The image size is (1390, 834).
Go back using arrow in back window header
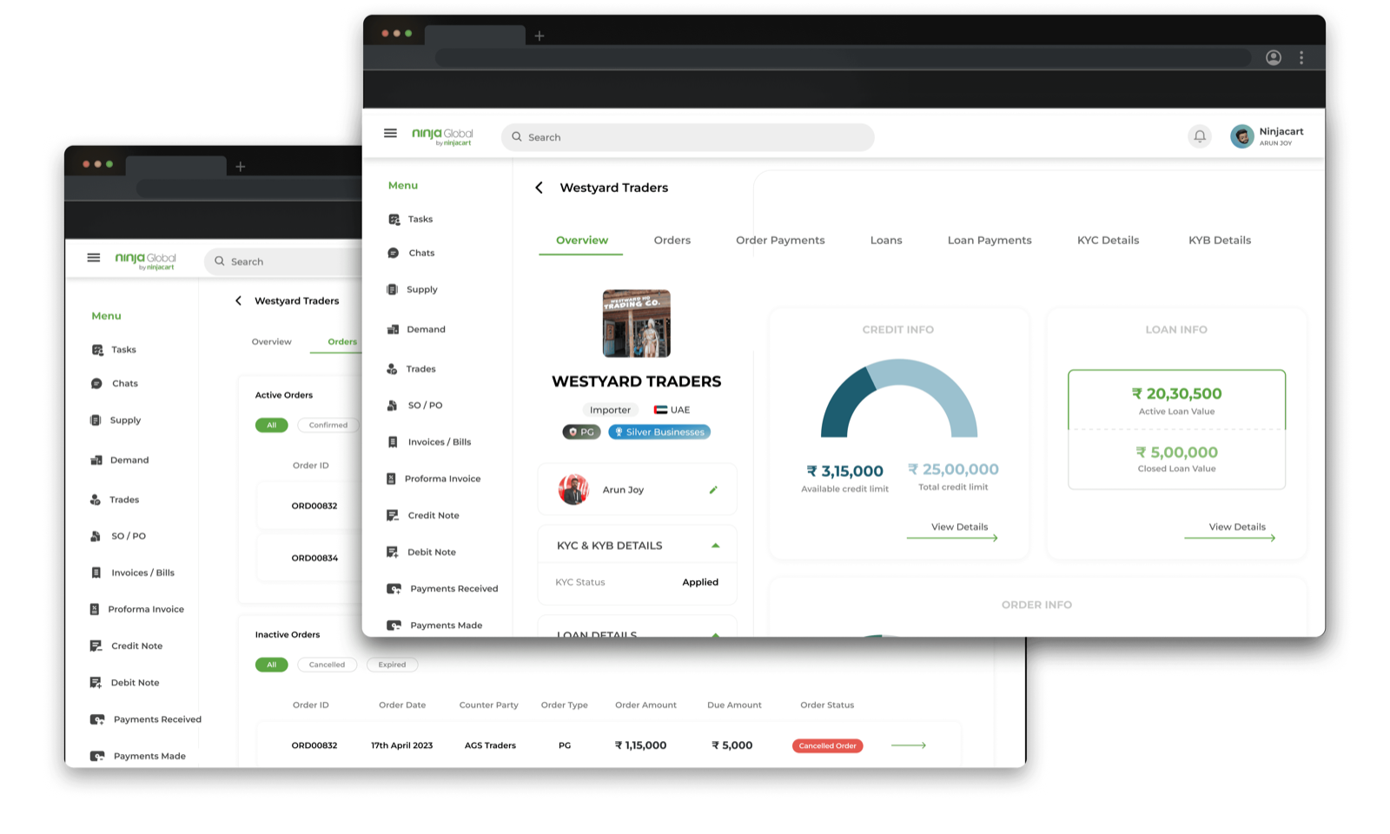pos(238,301)
